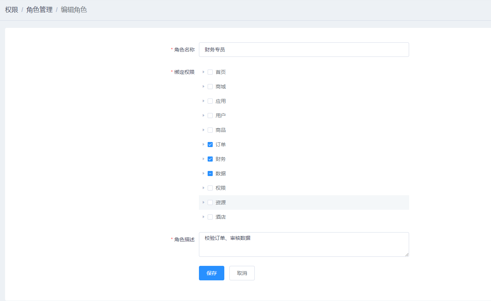
Task: Expand the 订单 permission node arrow
Action: tap(204, 145)
